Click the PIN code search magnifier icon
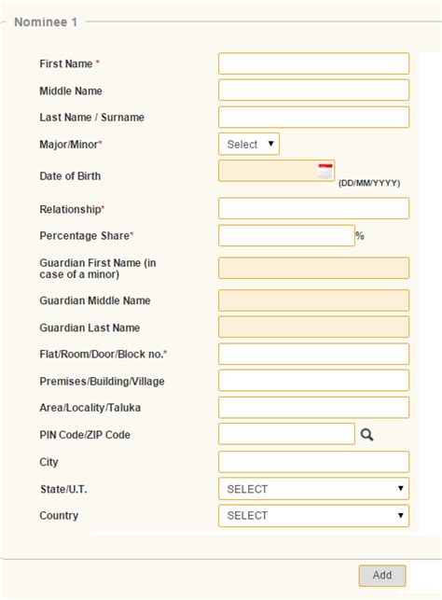The image size is (442, 600). (366, 435)
